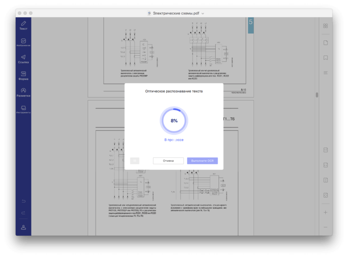The image size is (348, 258).
Task: Select the Текст tool in sidebar
Action: (23, 26)
